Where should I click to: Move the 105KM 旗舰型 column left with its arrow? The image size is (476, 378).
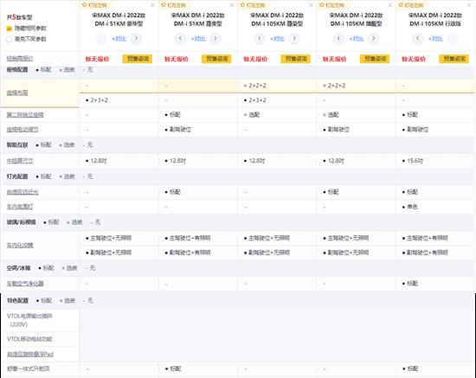point(338,39)
